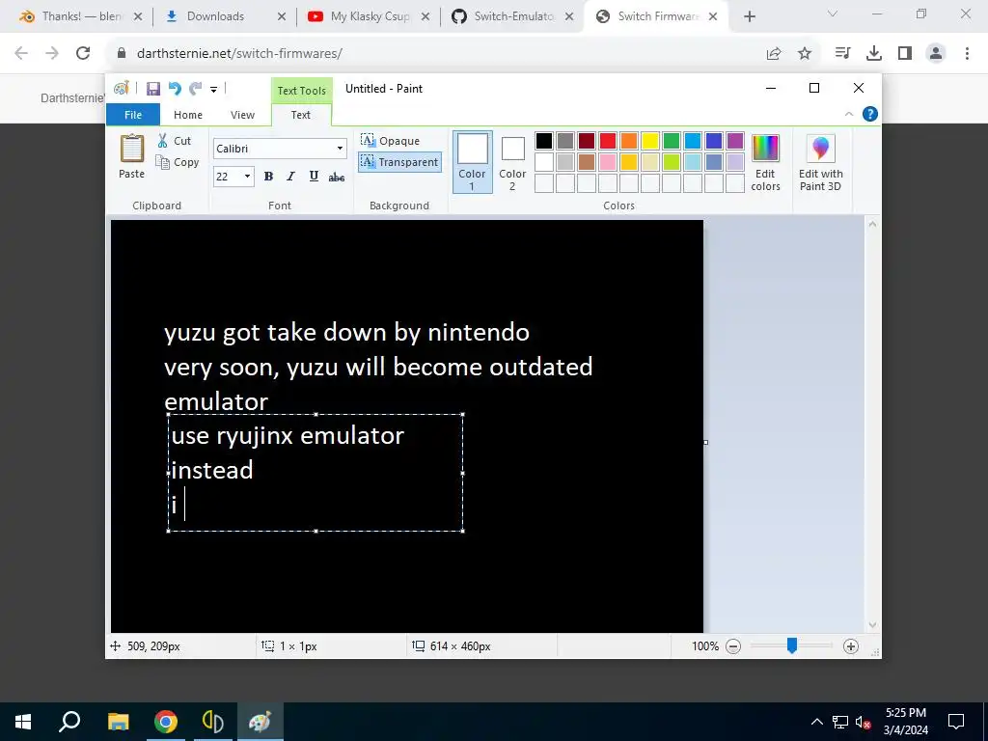Screen dimensions: 988x741
Task: Pick the red color swatch
Action: pos(608,141)
